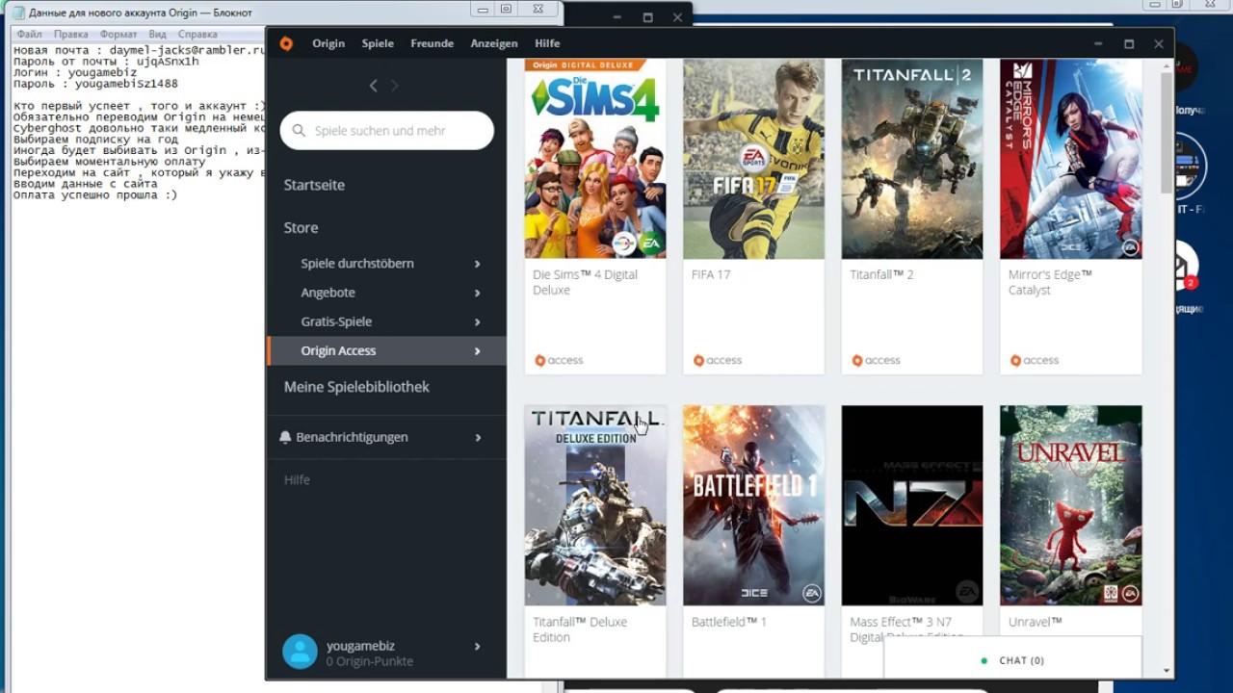Click the yougamebiz avatar icon
This screenshot has width=1233, height=693.
[x=300, y=652]
